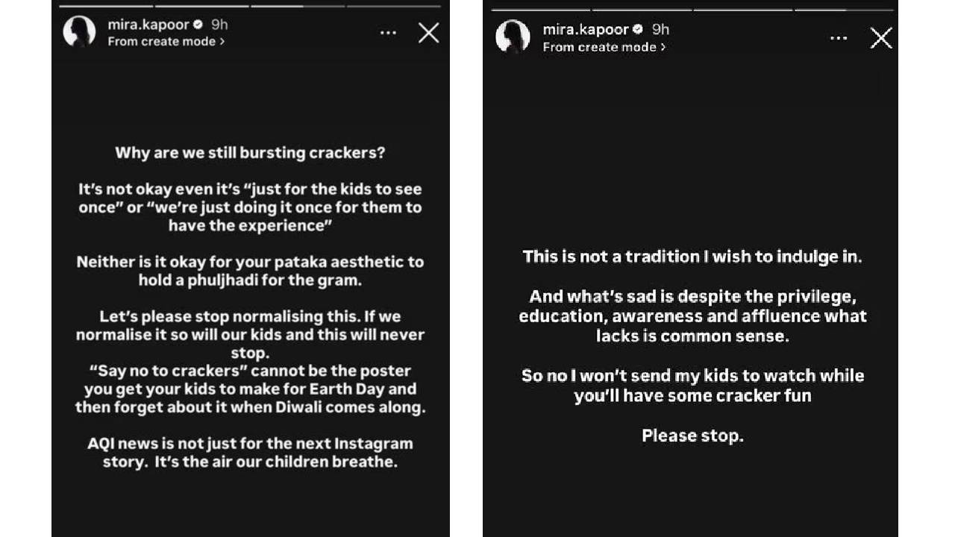Open mira.kapoor username on the right story
Image resolution: width=955 pixels, height=537 pixels.
coord(586,30)
